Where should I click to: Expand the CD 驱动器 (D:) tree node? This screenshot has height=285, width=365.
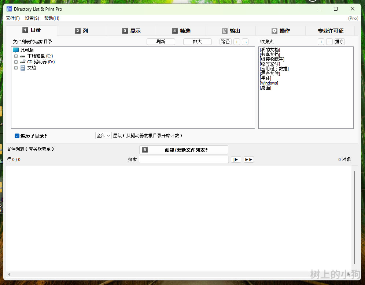(x=16, y=62)
